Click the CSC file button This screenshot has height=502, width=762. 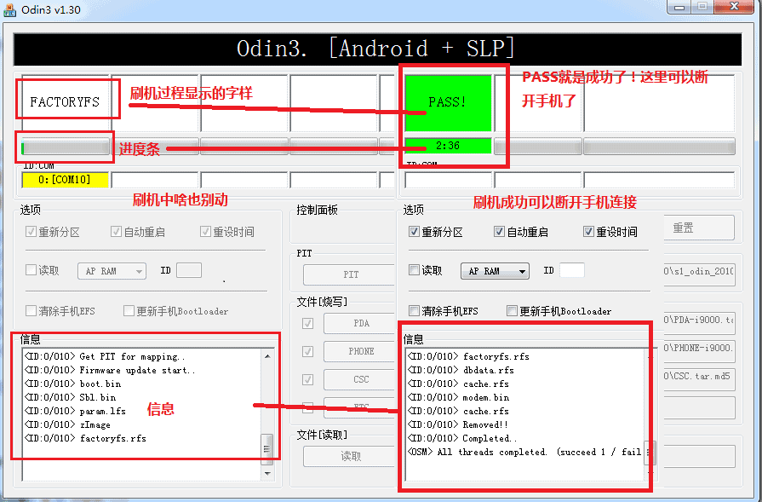pos(360,379)
